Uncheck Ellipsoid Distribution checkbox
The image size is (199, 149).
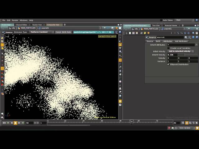[x=169, y=64]
